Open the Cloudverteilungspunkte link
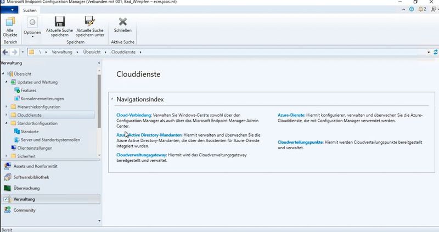This screenshot has height=232, width=439. (x=300, y=142)
